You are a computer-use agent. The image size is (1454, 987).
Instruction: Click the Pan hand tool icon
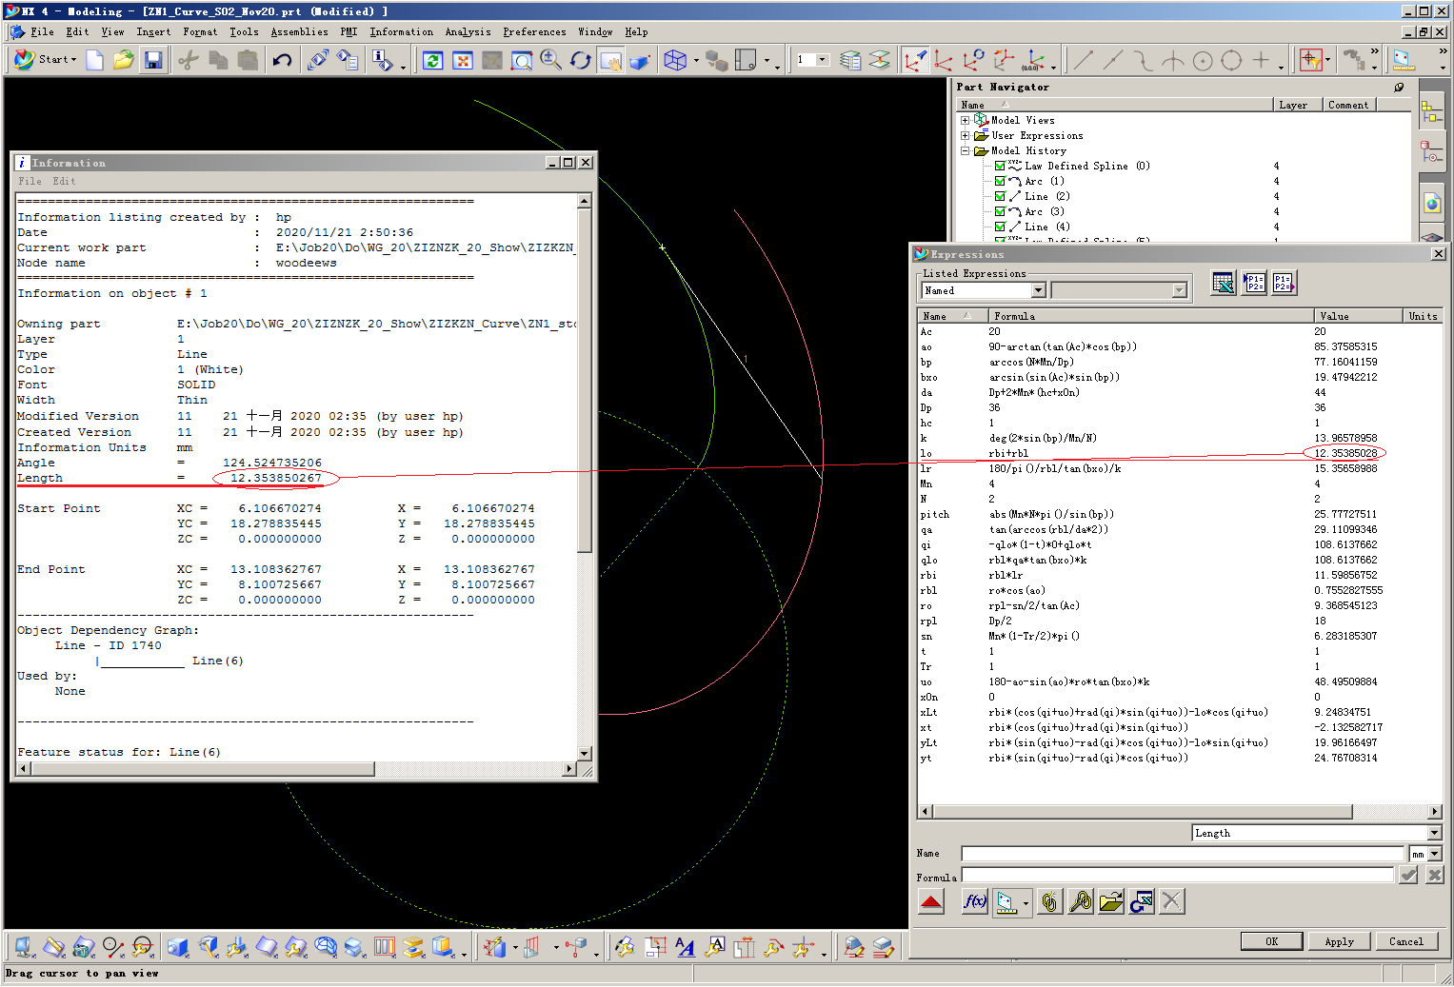(x=609, y=60)
